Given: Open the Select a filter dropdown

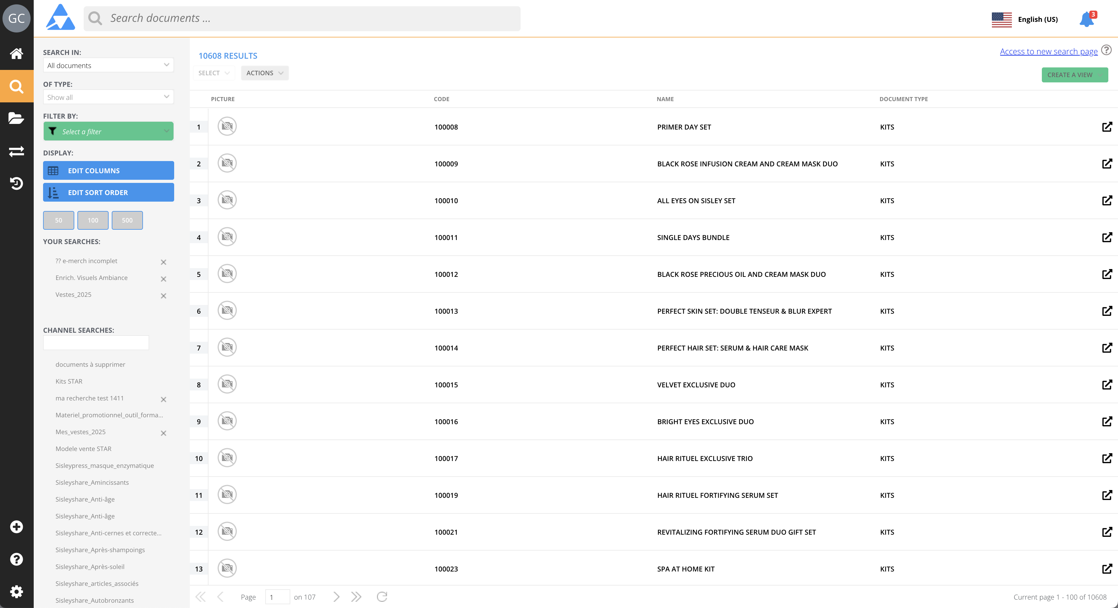Looking at the screenshot, I should click(109, 131).
